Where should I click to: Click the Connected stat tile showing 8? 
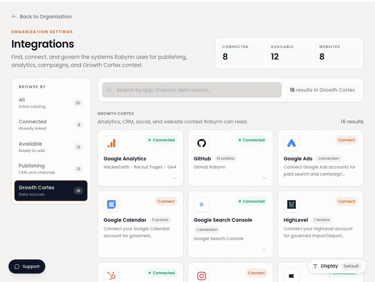tap(242, 53)
